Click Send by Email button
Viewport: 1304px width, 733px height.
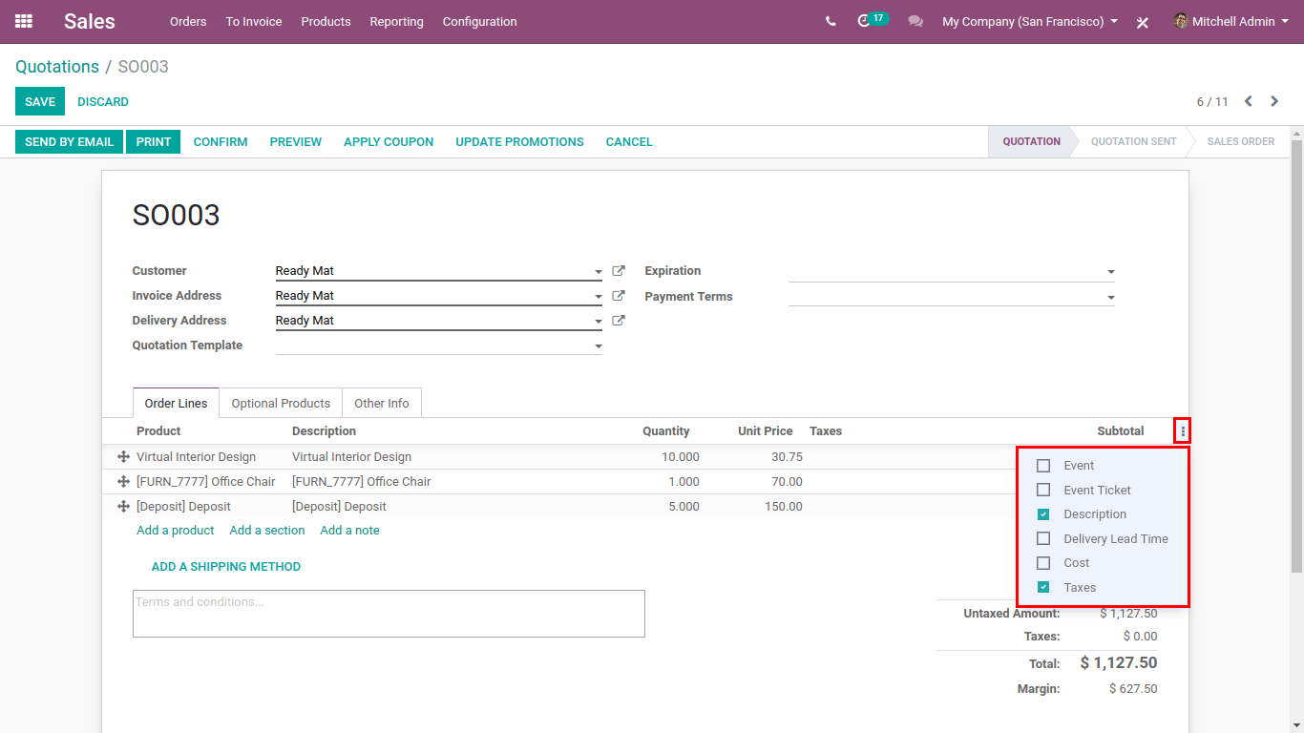click(69, 141)
